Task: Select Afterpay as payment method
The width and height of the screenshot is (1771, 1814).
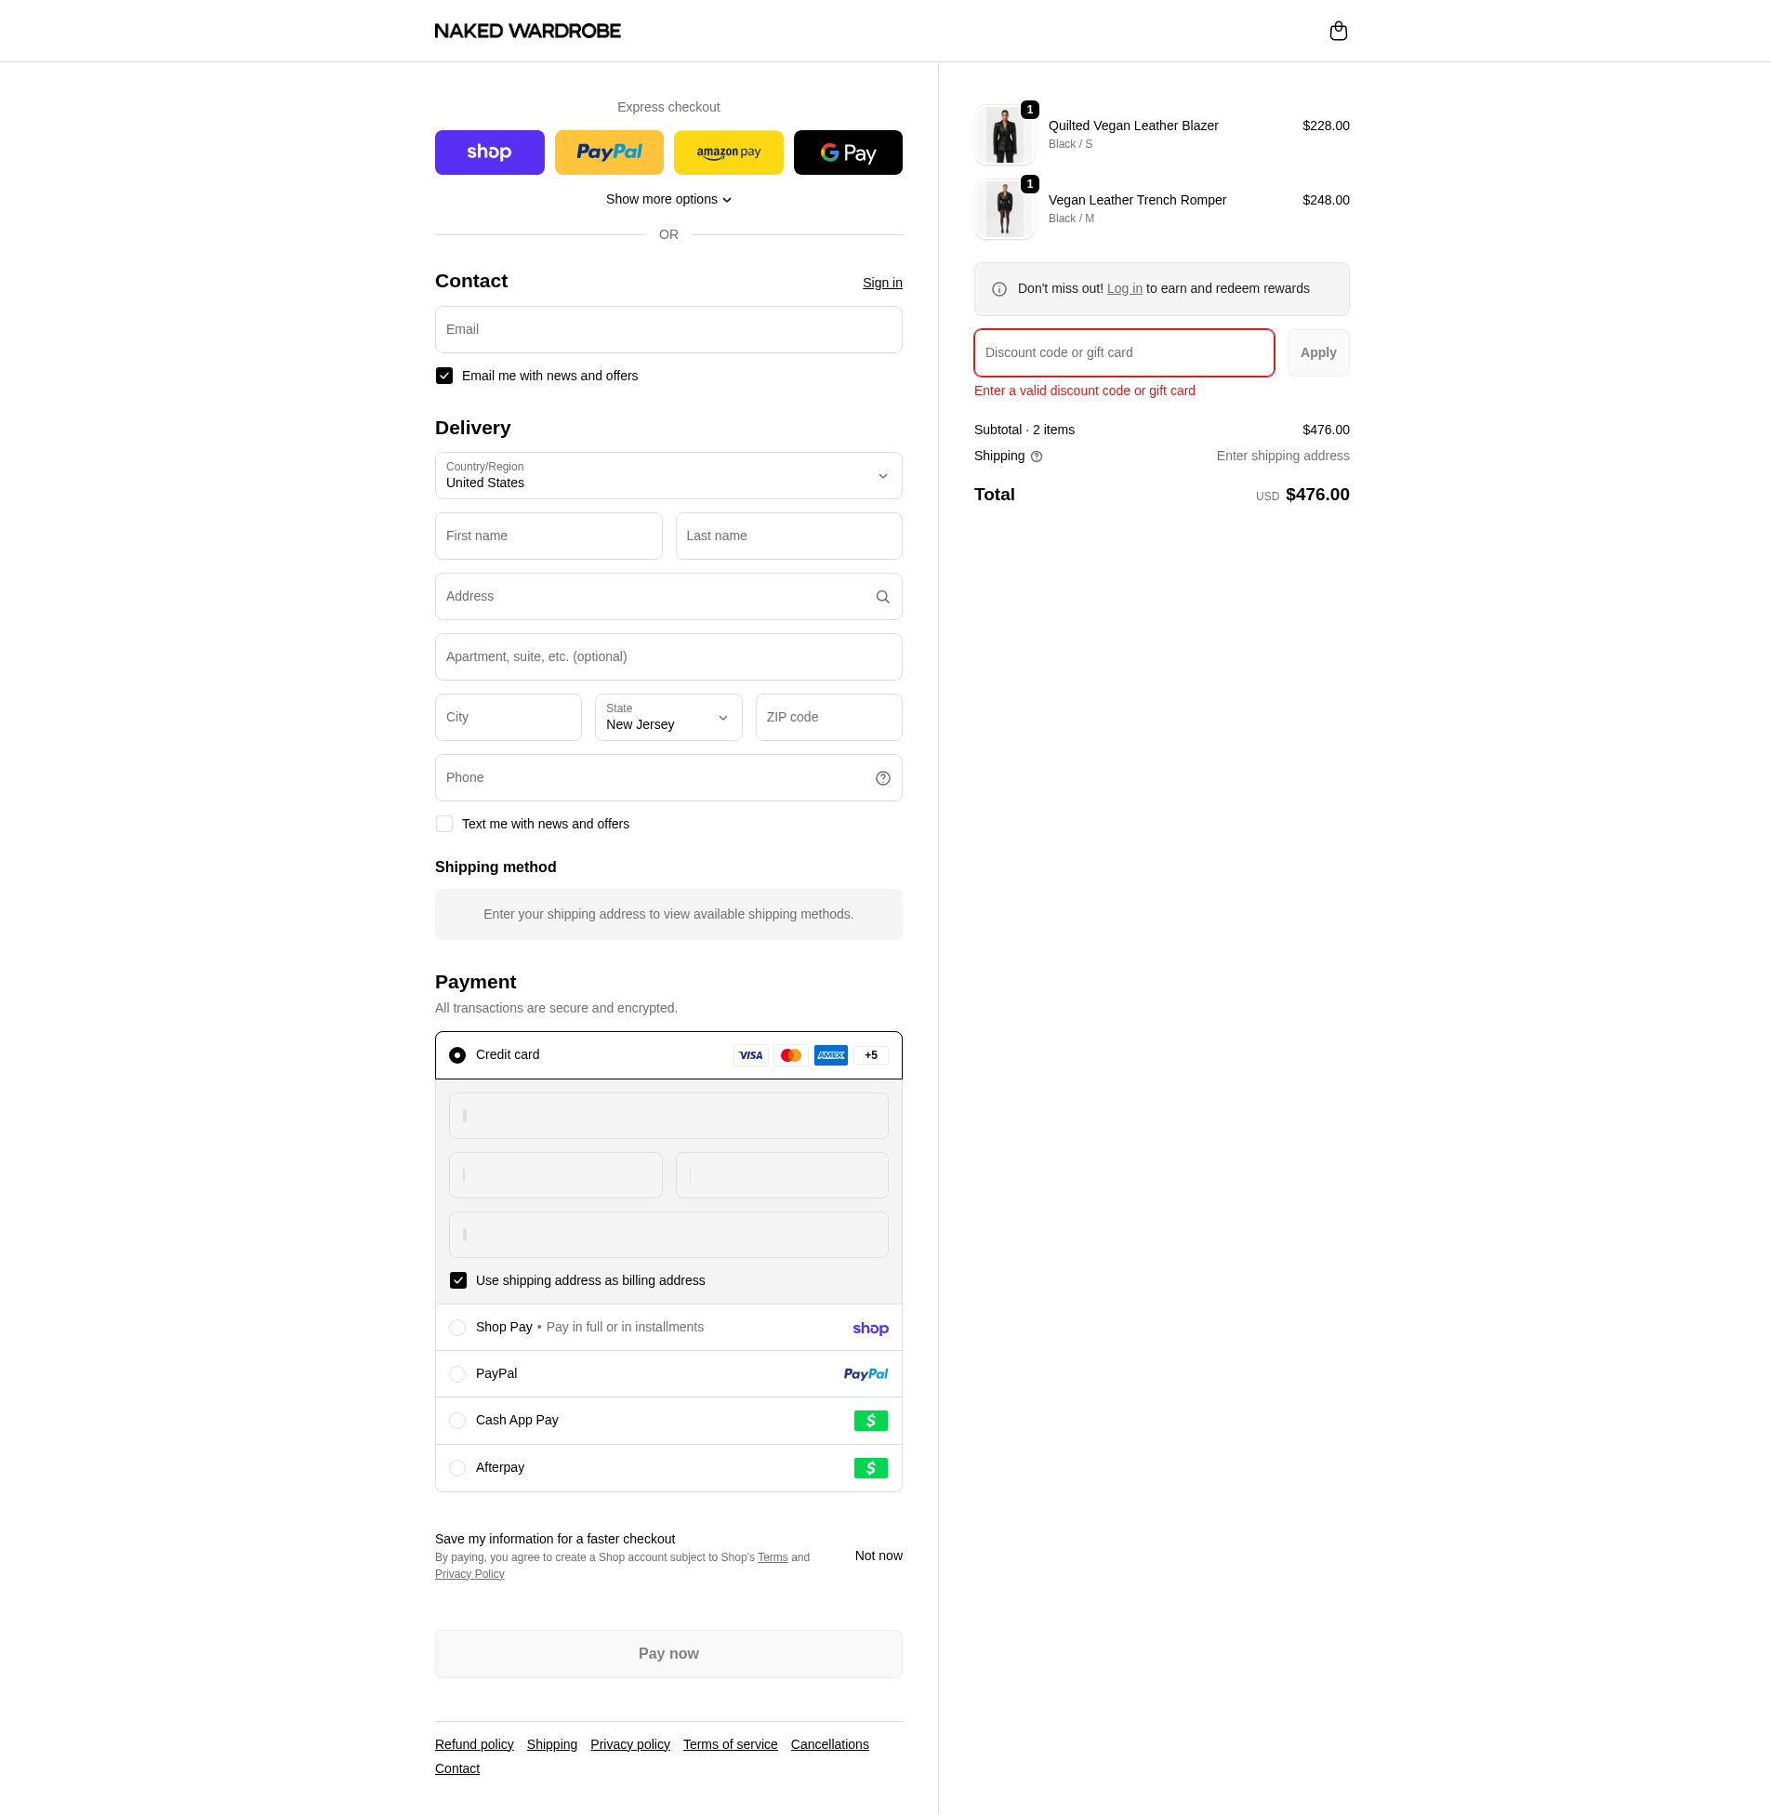Action: [x=456, y=1468]
